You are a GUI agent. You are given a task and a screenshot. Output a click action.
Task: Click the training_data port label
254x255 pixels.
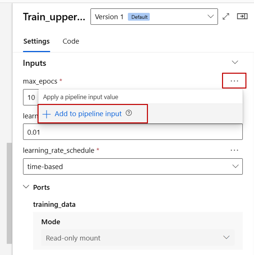pyautogui.click(x=54, y=204)
